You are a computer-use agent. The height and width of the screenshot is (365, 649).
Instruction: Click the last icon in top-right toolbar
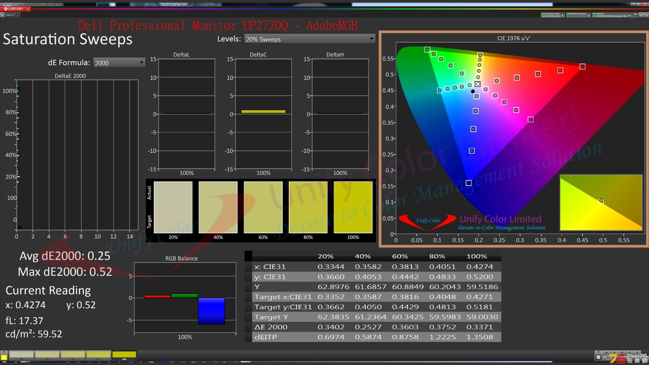pyautogui.click(x=646, y=15)
